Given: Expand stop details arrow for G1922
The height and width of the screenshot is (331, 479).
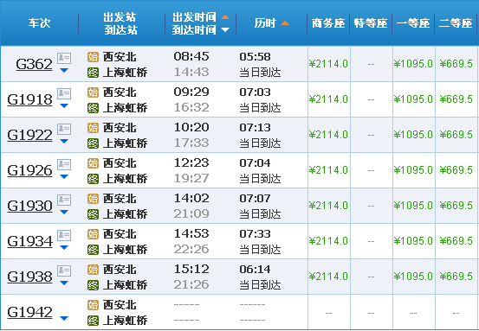Looking at the screenshot, I should [x=64, y=141].
